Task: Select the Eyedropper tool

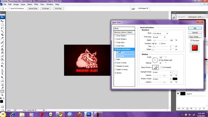Action: tap(2, 88)
